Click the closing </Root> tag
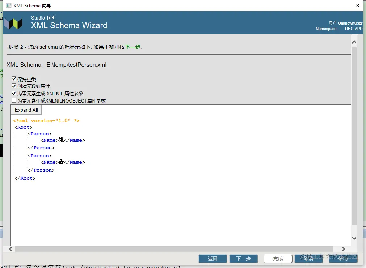 point(25,178)
